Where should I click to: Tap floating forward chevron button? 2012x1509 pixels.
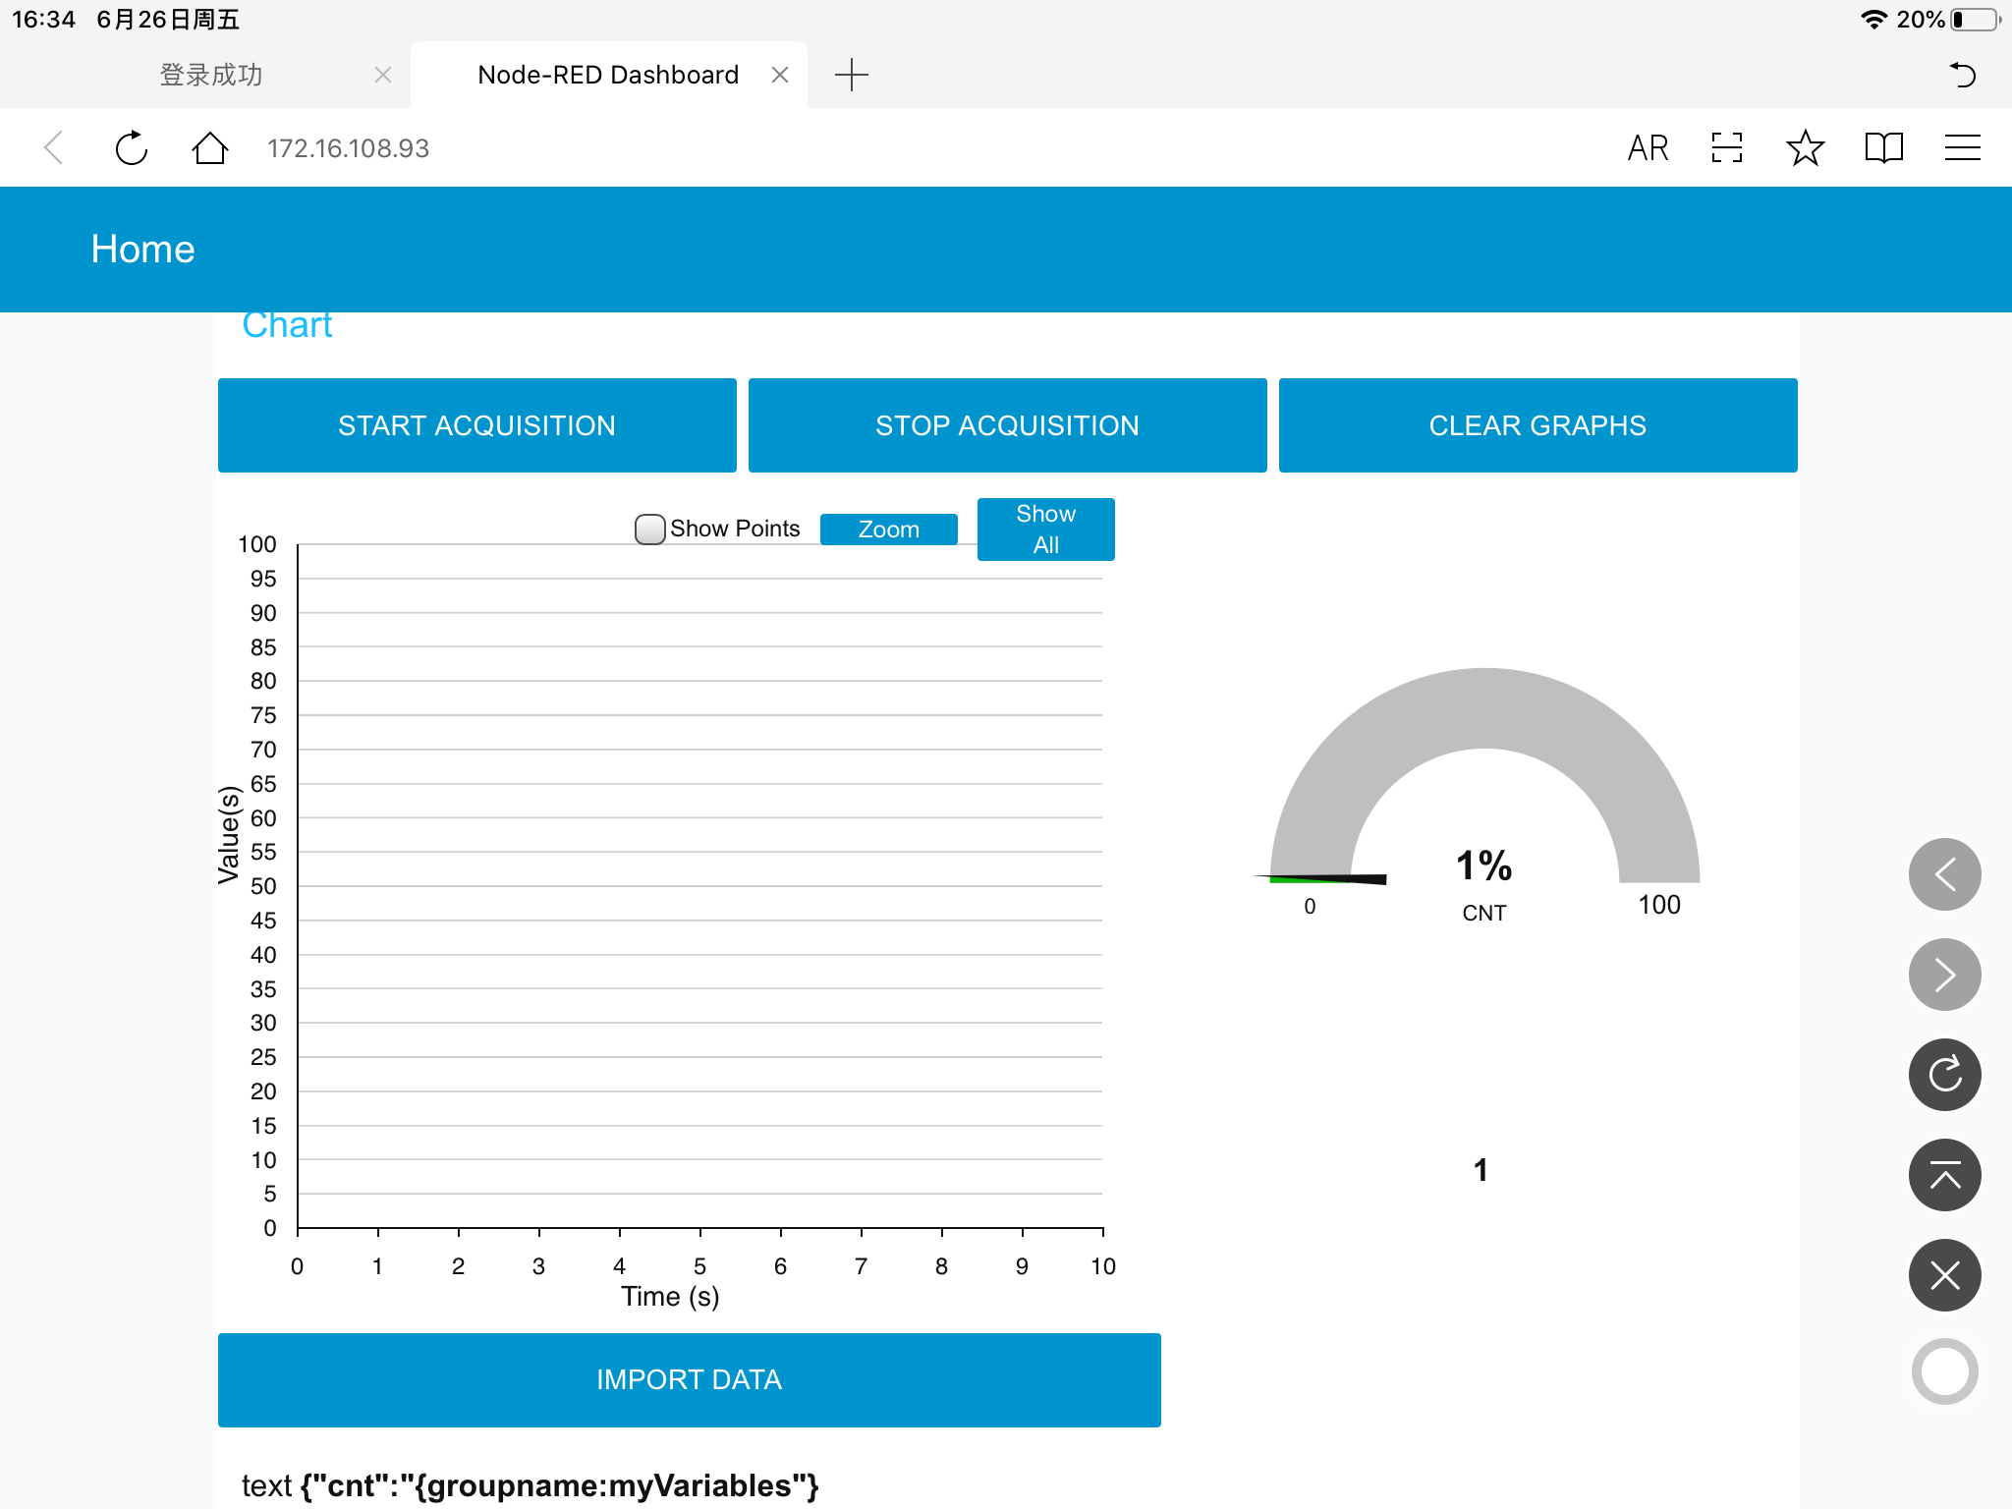[1944, 975]
